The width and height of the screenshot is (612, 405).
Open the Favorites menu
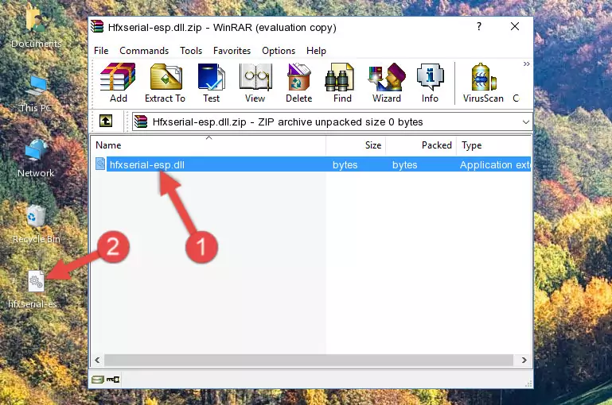(x=232, y=51)
